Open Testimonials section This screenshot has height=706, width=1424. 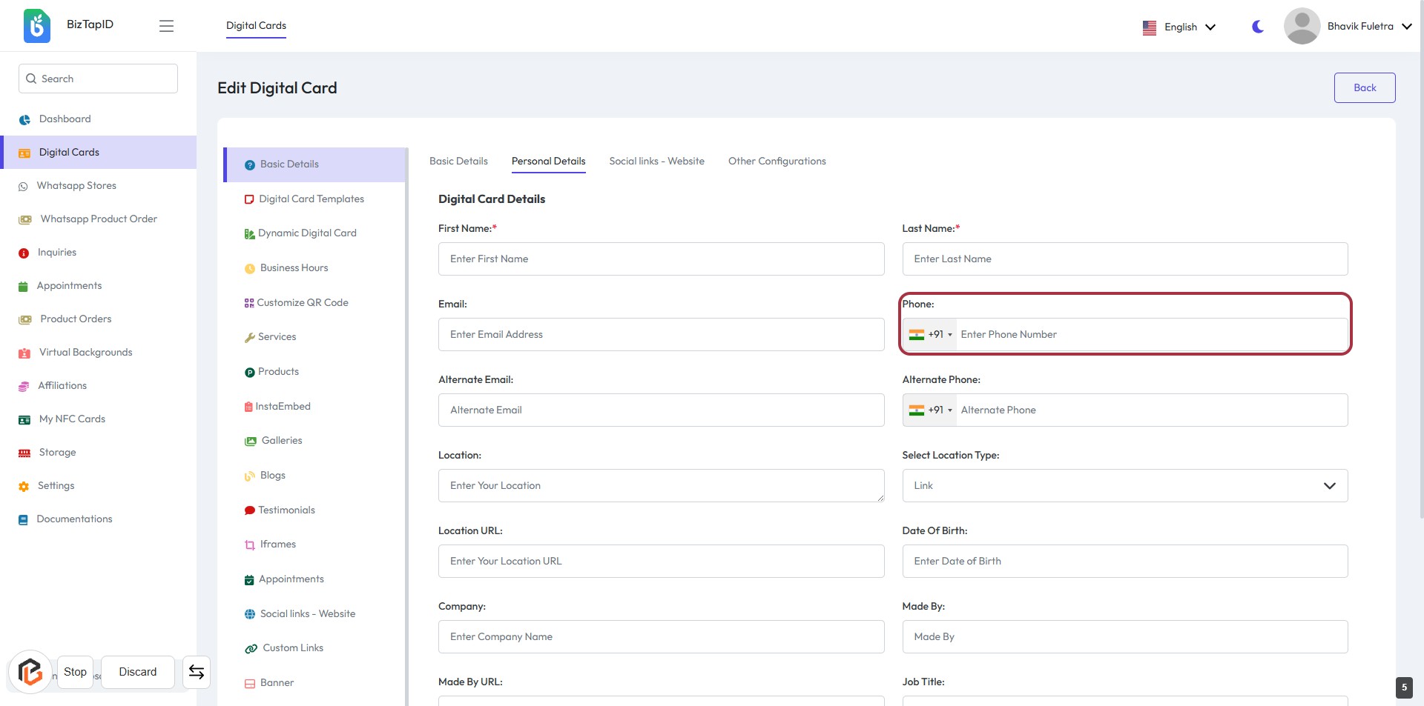point(286,510)
